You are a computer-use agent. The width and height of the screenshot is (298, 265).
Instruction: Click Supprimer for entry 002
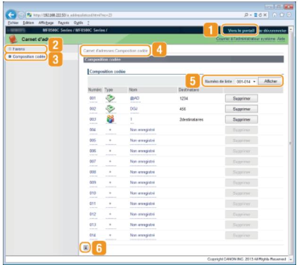pyautogui.click(x=241, y=109)
